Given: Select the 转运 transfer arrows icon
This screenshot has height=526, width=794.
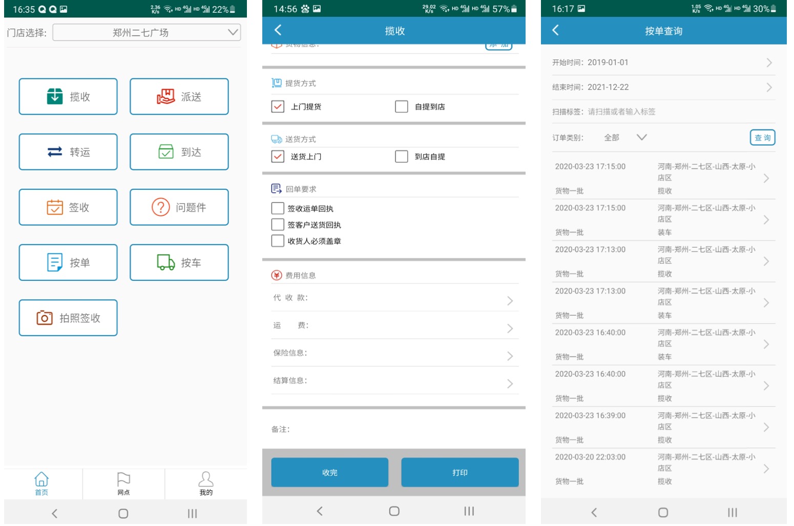Looking at the screenshot, I should (x=55, y=152).
